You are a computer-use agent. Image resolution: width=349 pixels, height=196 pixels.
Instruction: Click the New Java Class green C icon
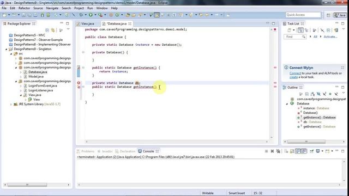click(x=117, y=15)
